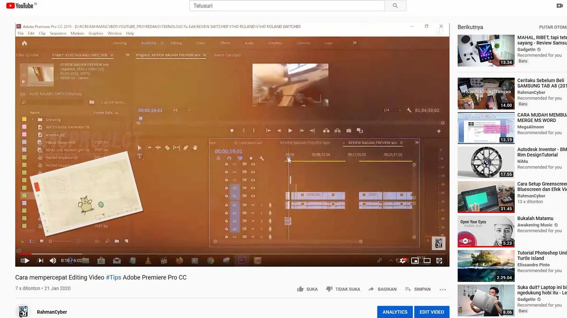Open REVIEW BAGIAN PREVIEW lain timeline panel menu
The height and width of the screenshot is (318, 567).
pos(401,143)
